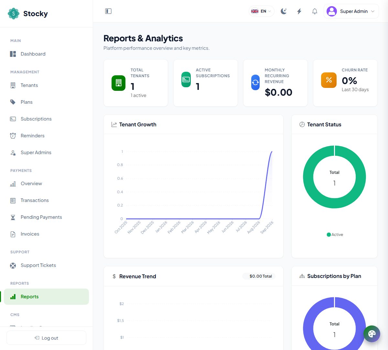Click the Oct 2025 axis label
This screenshot has width=388, height=350.
(121, 227)
